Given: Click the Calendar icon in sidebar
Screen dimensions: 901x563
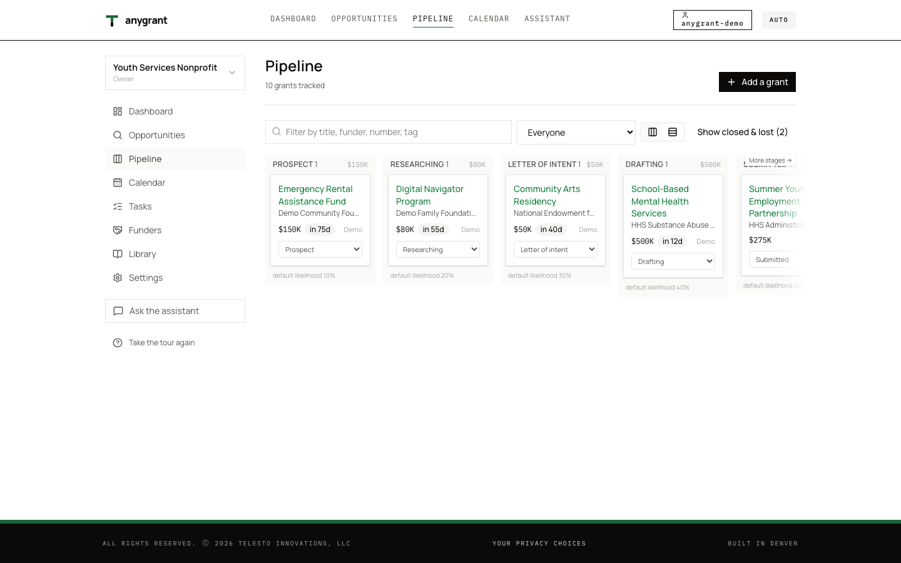Looking at the screenshot, I should [x=118, y=183].
